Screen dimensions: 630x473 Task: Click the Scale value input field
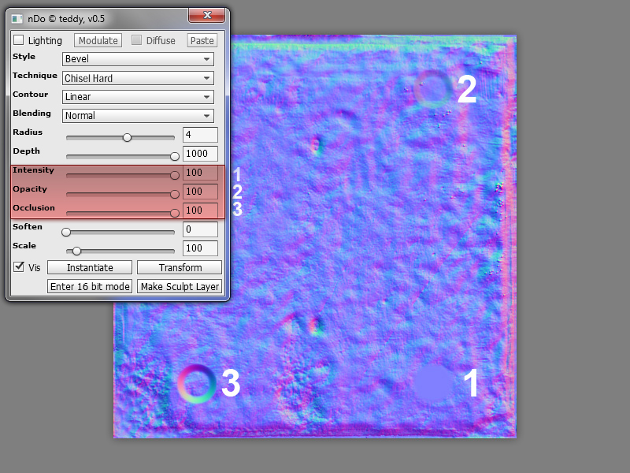pyautogui.click(x=200, y=248)
